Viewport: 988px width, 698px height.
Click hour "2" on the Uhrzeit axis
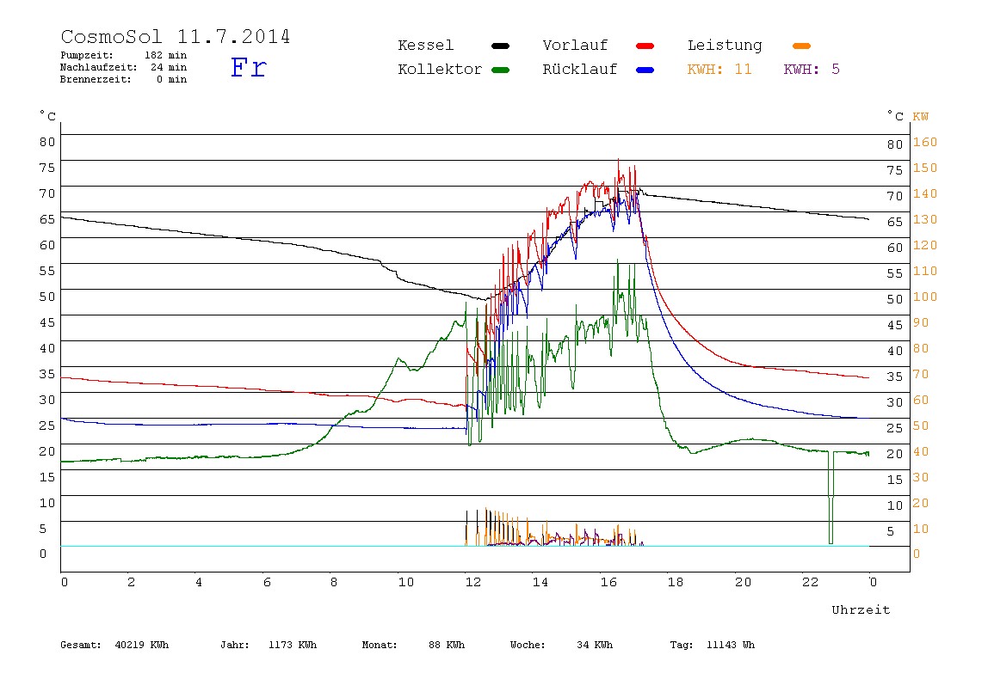(131, 582)
